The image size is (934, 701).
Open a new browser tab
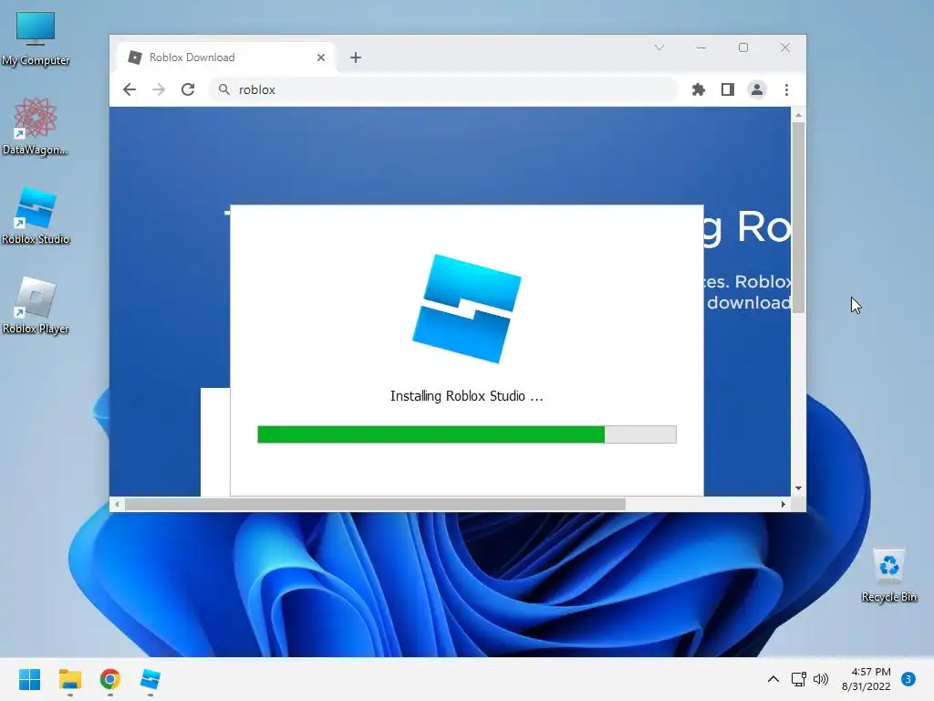[356, 58]
